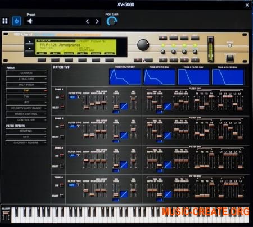Toggle Tone 2 SW switch
This screenshot has height=227, width=253.
[62, 127]
